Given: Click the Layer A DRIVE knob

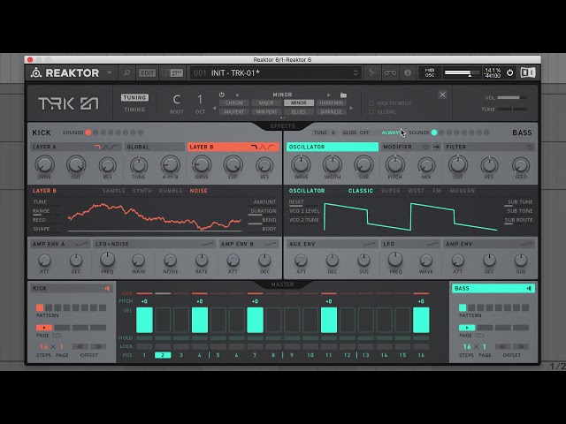Looking at the screenshot, I should pos(44,164).
